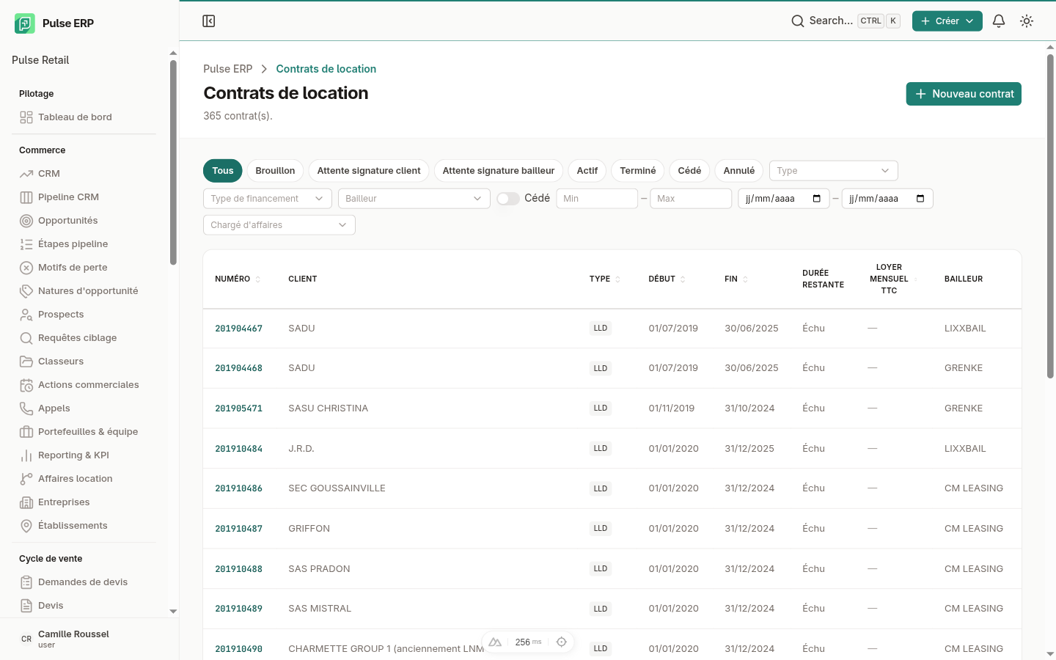Click the Min amount field
This screenshot has height=660, width=1056.
pos(597,199)
